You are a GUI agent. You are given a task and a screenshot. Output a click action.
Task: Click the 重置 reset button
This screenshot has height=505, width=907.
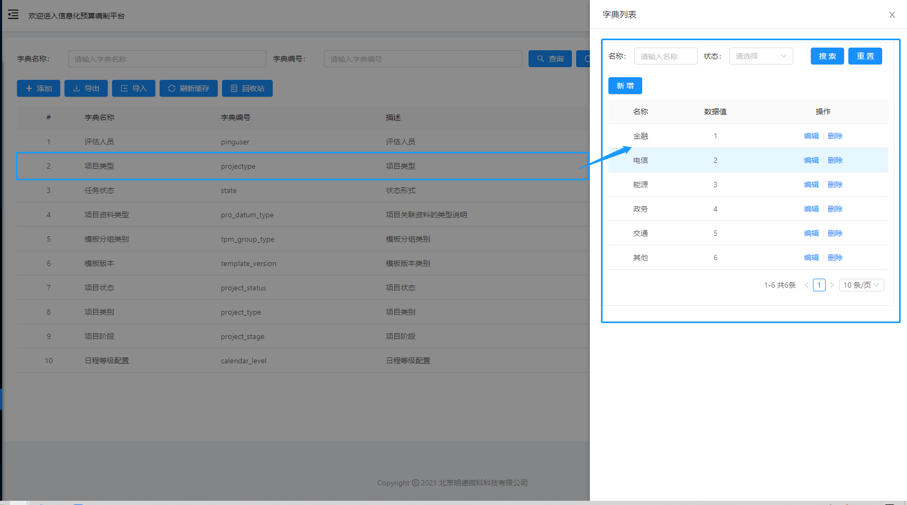click(x=865, y=56)
